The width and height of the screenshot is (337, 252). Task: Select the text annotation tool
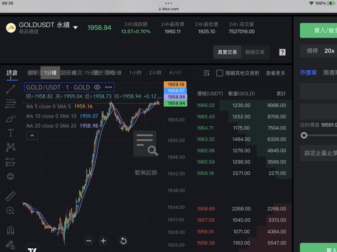pyautogui.click(x=11, y=133)
